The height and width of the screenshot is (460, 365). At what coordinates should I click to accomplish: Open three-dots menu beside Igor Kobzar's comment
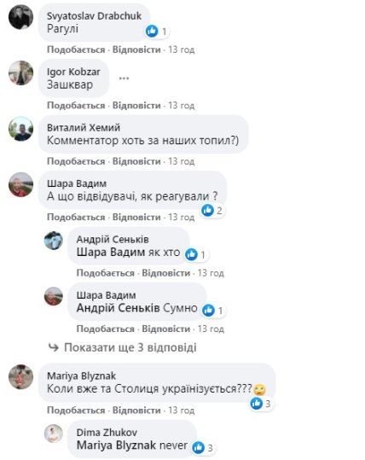pyautogui.click(x=124, y=79)
